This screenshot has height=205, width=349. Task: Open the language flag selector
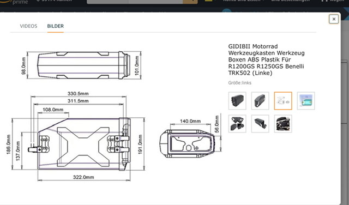tap(209, 1)
